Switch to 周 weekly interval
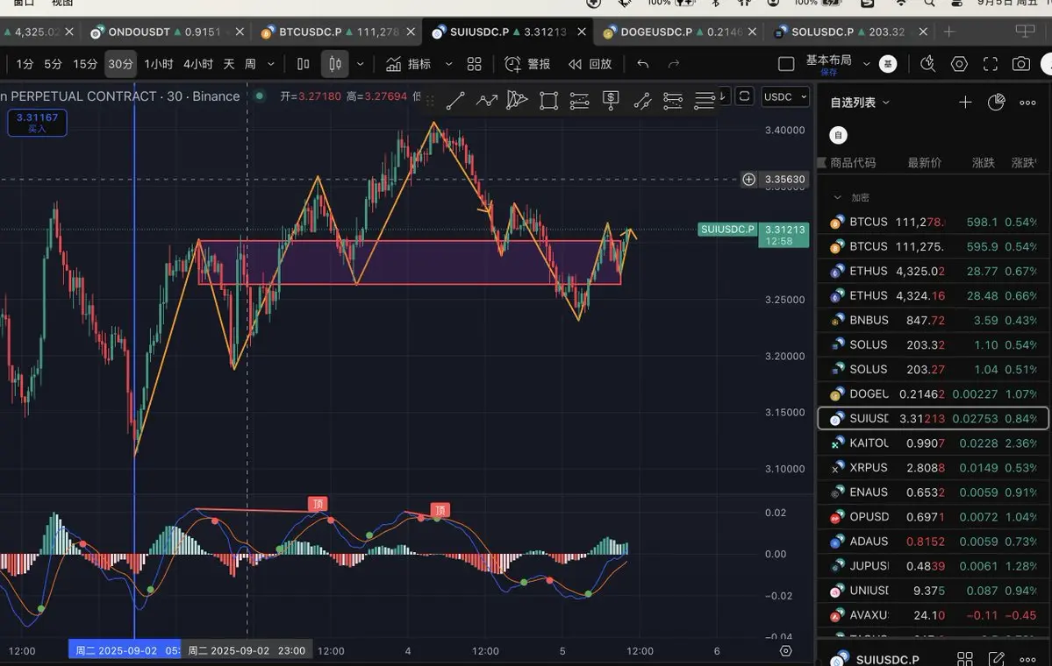The width and height of the screenshot is (1052, 666). [x=250, y=64]
